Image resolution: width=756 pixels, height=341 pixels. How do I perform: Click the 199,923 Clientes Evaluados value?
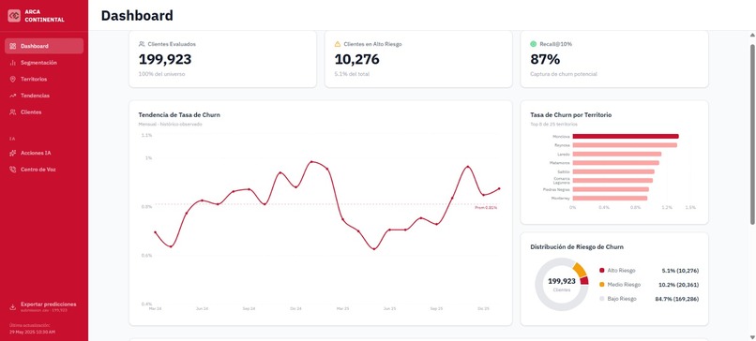coord(165,59)
